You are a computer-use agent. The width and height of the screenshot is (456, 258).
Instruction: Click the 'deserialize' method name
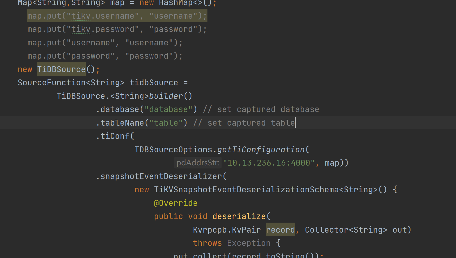[239, 216]
